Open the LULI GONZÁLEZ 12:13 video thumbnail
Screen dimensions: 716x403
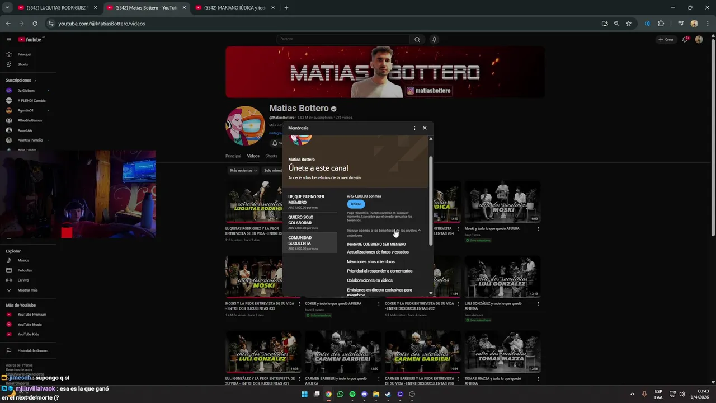[x=502, y=277]
